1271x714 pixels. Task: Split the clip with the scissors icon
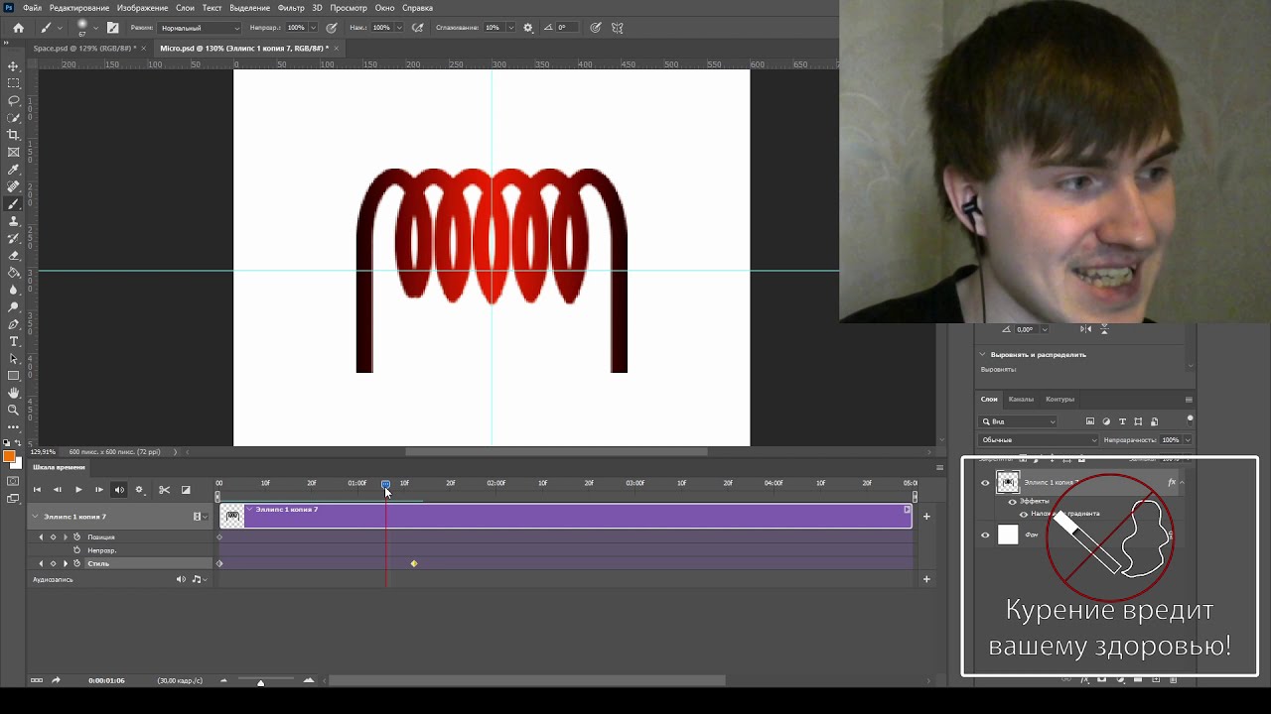164,489
